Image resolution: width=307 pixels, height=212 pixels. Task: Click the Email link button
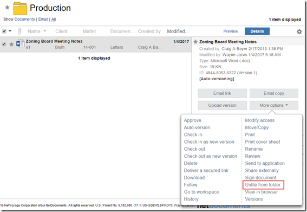[x=222, y=93]
